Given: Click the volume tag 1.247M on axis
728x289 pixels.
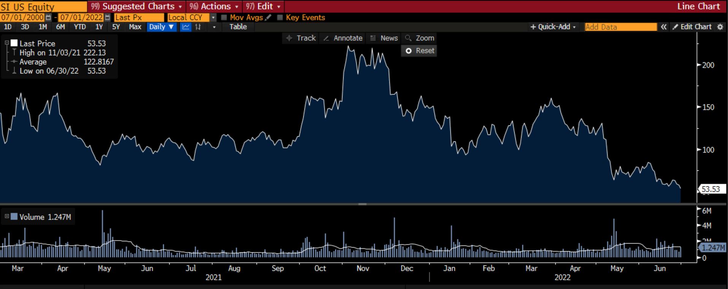Looking at the screenshot, I should pyautogui.click(x=712, y=248).
